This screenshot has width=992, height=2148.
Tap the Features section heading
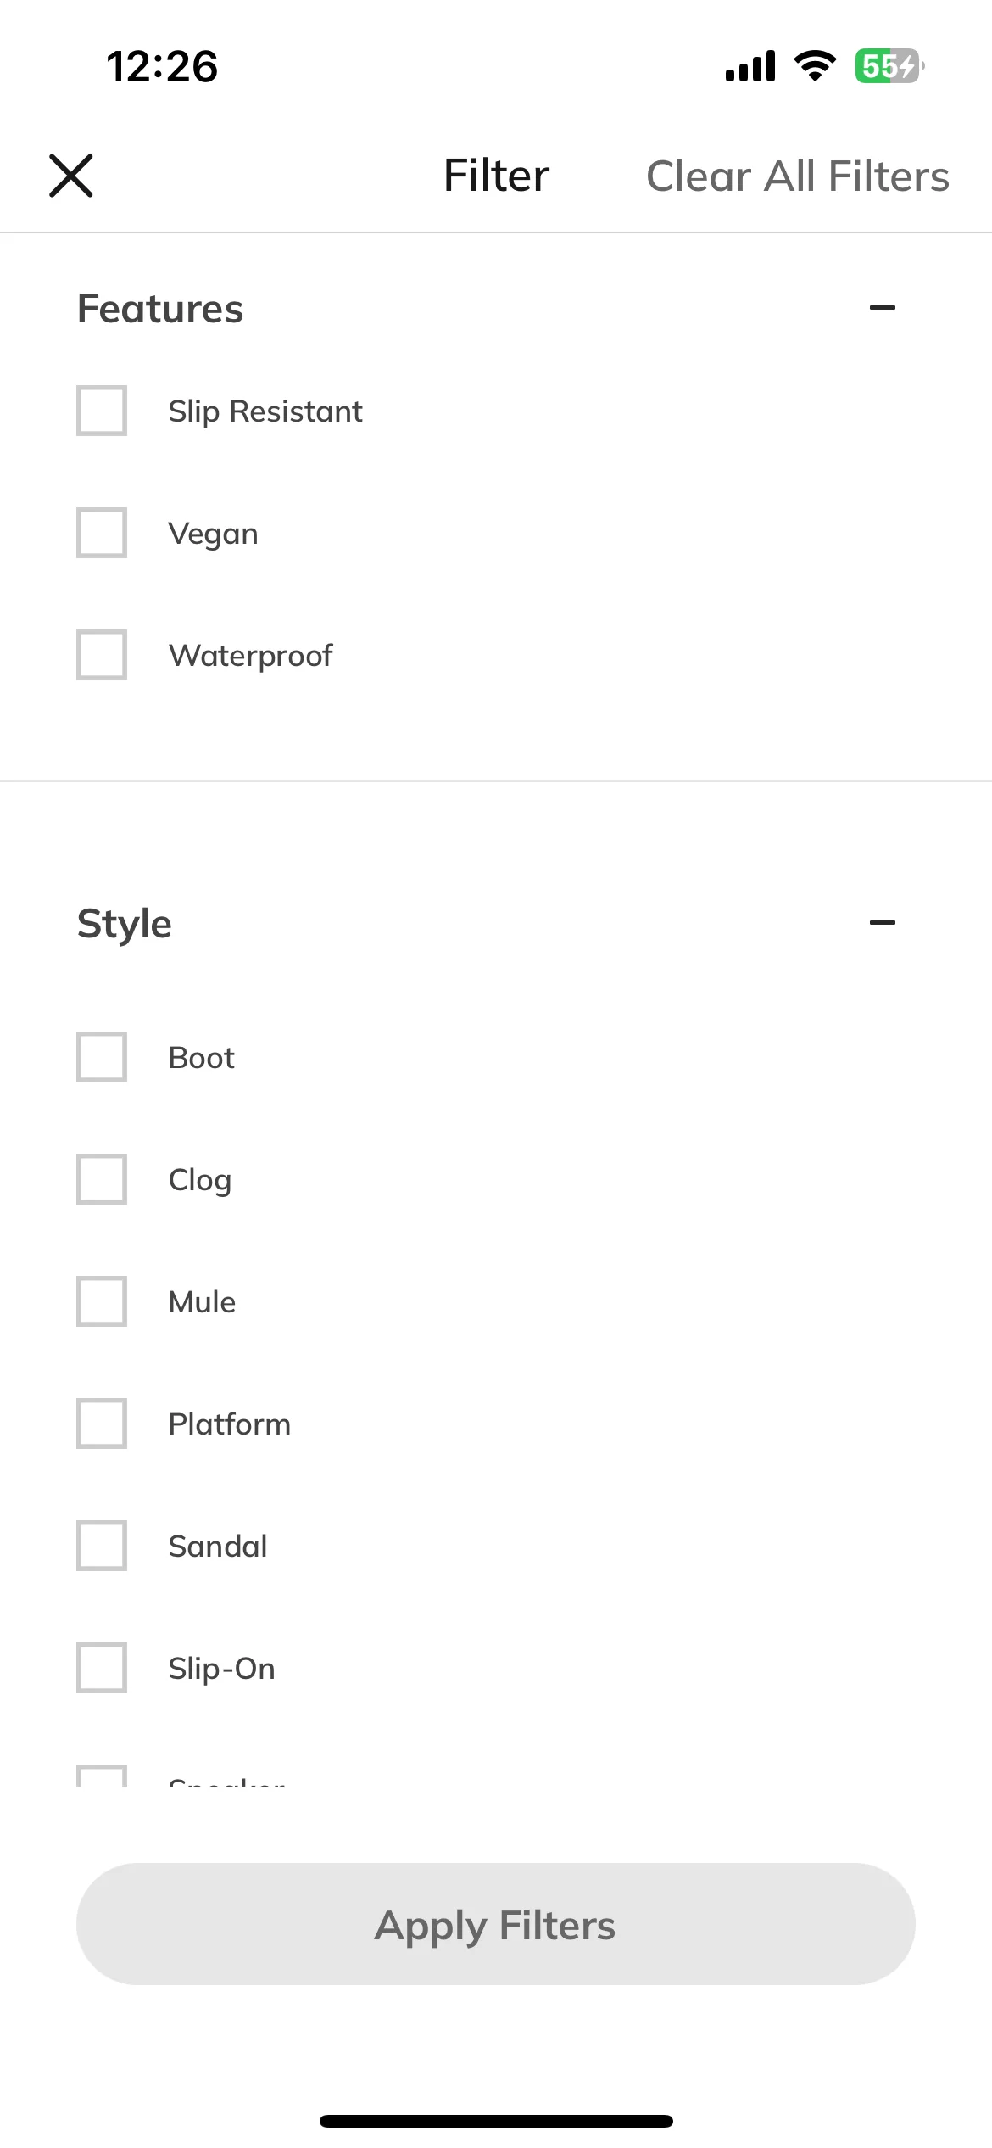pyautogui.click(x=160, y=309)
